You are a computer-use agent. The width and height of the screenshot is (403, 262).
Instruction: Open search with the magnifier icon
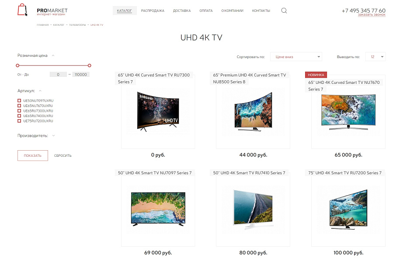coord(284,10)
